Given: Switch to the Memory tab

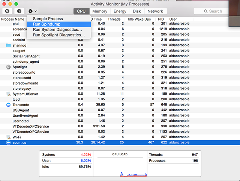Looking at the screenshot, I should tap(100, 11).
